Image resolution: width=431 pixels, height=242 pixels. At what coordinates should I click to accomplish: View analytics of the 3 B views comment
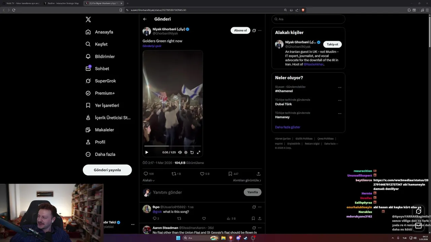point(231,218)
